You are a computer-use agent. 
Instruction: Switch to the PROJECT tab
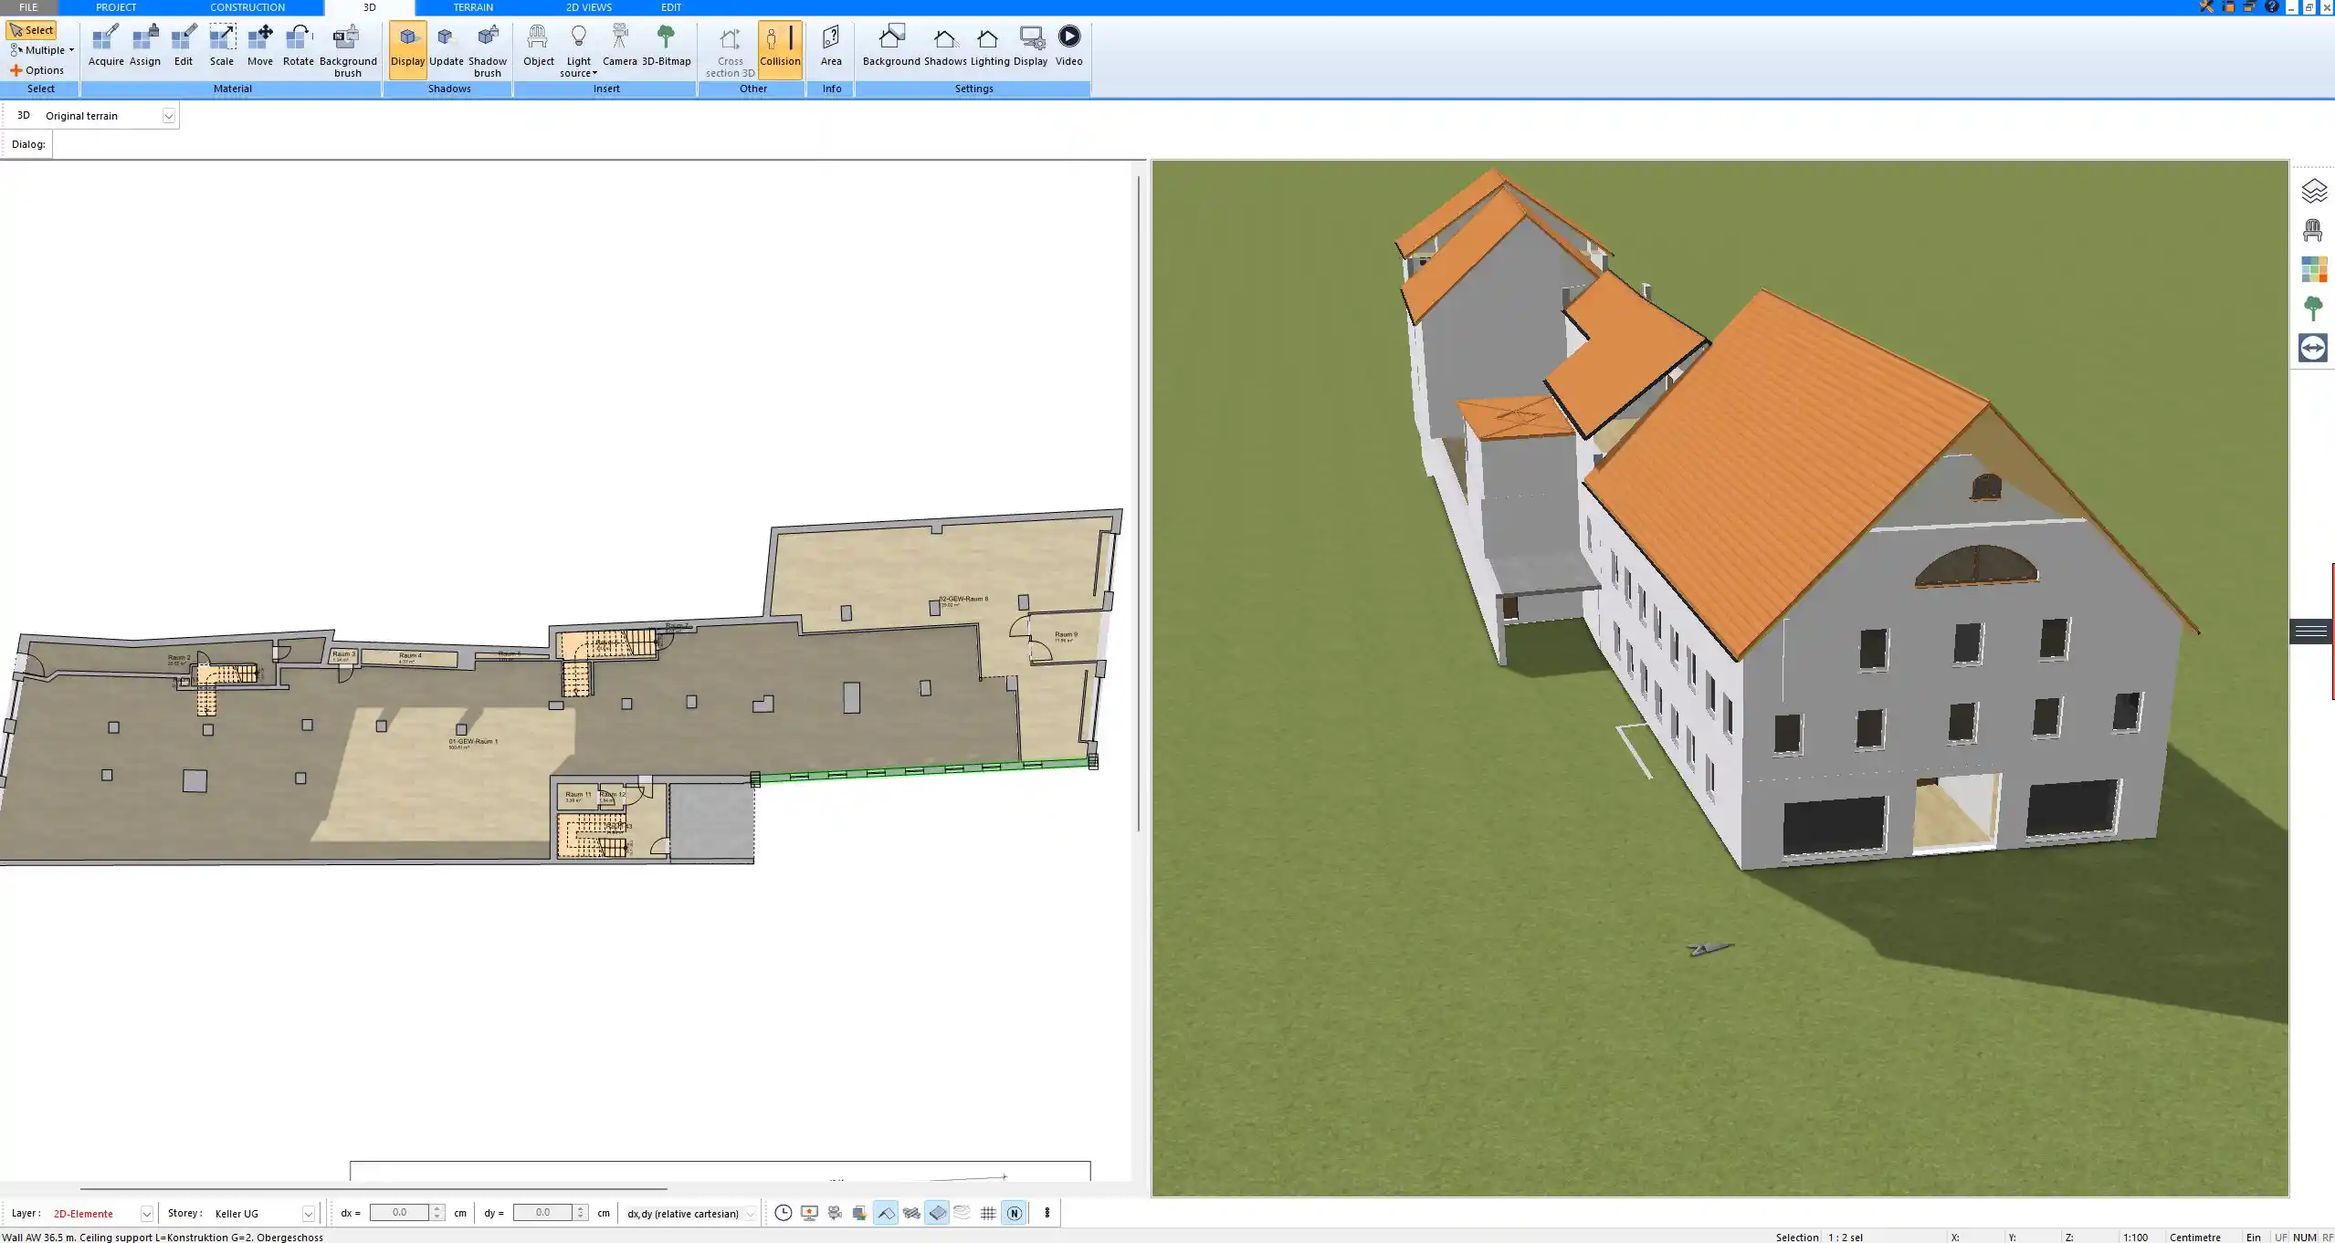(116, 7)
